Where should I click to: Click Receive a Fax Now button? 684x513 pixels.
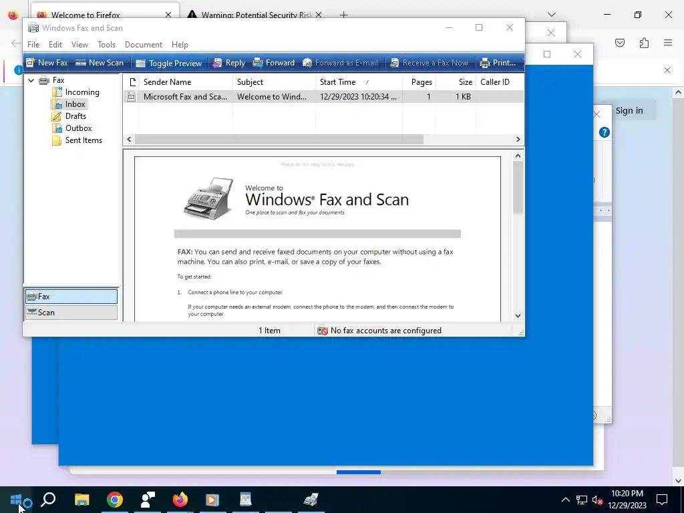(430, 63)
